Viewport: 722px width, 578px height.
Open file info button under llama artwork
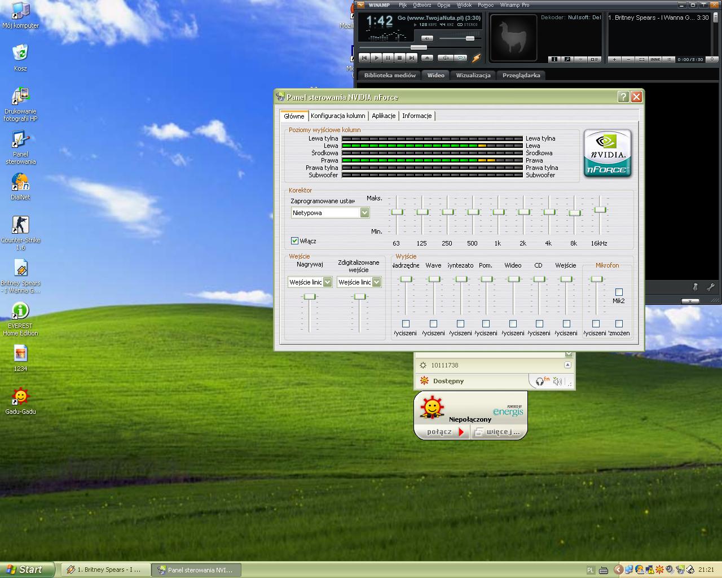pyautogui.click(x=554, y=59)
